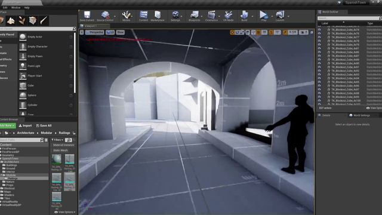Toggle visibility of TK_Blockout_Cube_4x91
This screenshot has height=215, width=382.
[x=319, y=67]
